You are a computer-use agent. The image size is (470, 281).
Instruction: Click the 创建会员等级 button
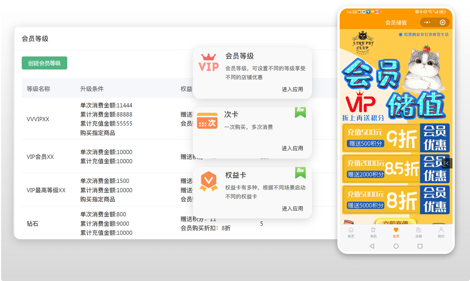click(x=44, y=63)
